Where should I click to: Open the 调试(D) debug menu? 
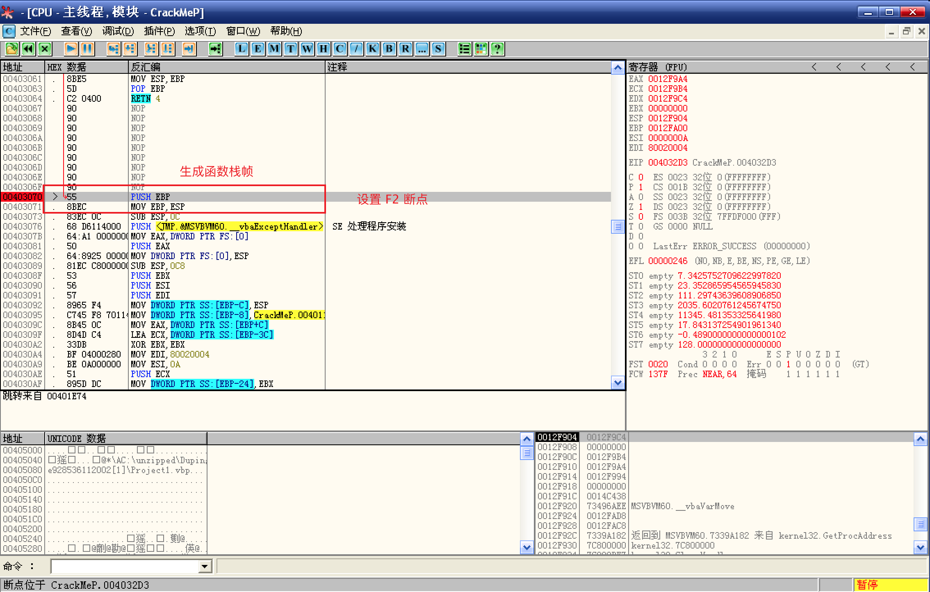[118, 31]
